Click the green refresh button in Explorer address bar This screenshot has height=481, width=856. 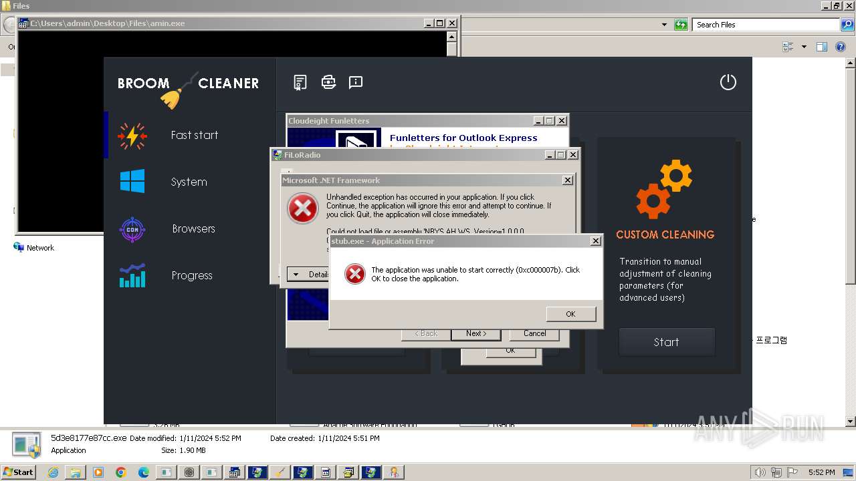tap(681, 25)
